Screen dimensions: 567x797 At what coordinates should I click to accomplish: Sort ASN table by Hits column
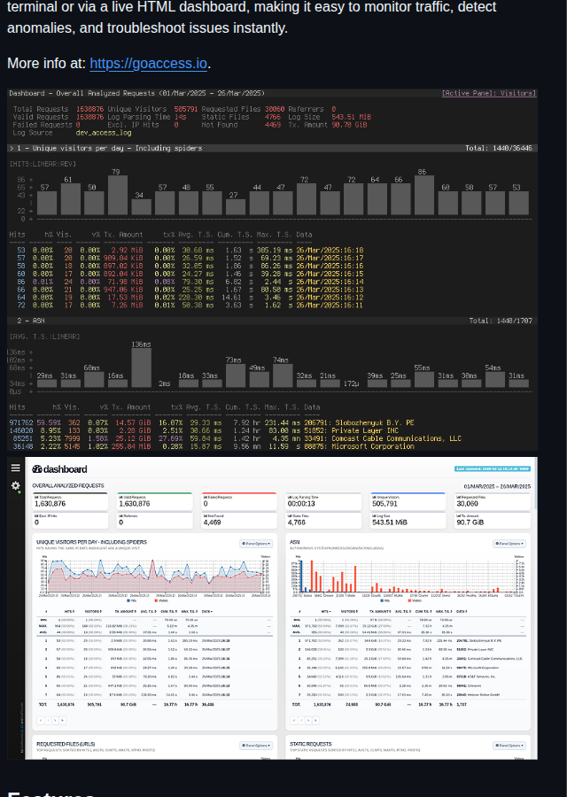point(326,611)
